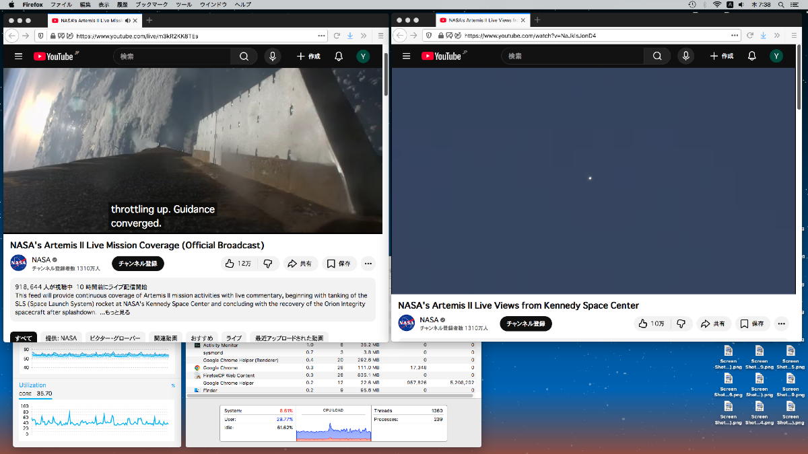Open Wi-Fi status in macOS menu bar
The image size is (808, 454).
(x=717, y=4)
